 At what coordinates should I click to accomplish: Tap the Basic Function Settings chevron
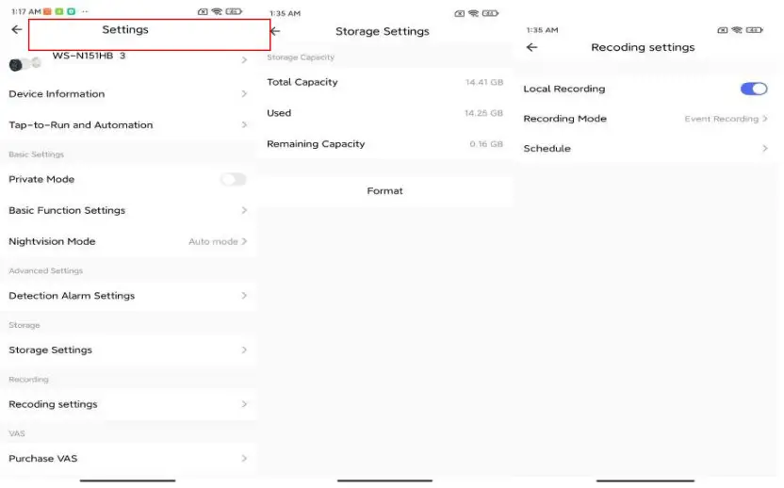(244, 210)
